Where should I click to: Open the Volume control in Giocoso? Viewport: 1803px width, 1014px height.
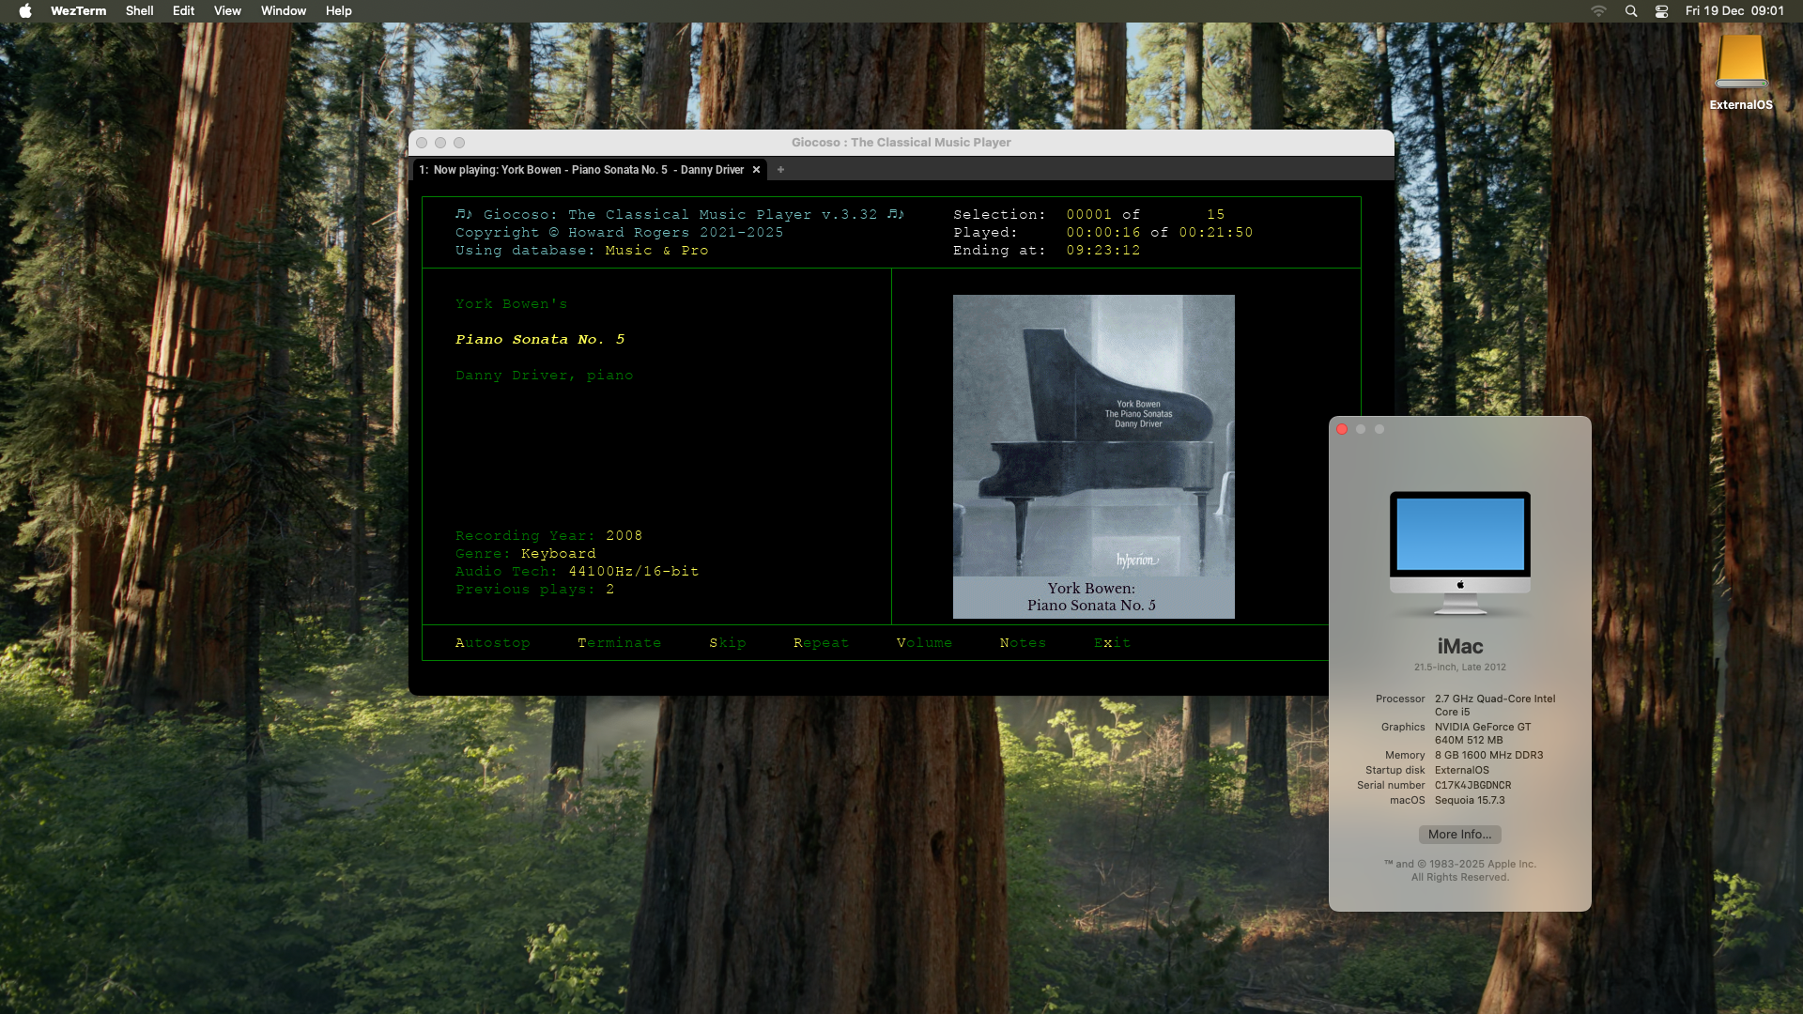point(924,642)
